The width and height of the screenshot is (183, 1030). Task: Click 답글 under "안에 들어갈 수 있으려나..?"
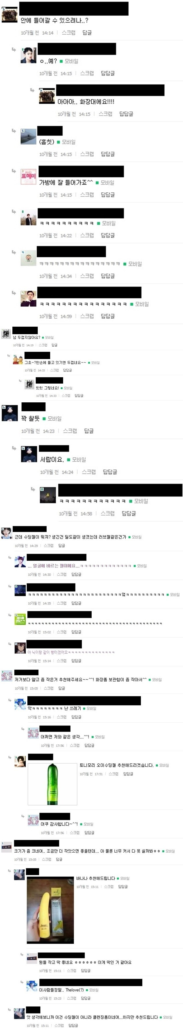click(x=87, y=33)
